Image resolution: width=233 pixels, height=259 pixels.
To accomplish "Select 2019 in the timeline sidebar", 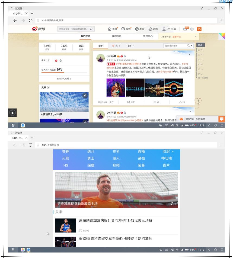I will point(200,50).
